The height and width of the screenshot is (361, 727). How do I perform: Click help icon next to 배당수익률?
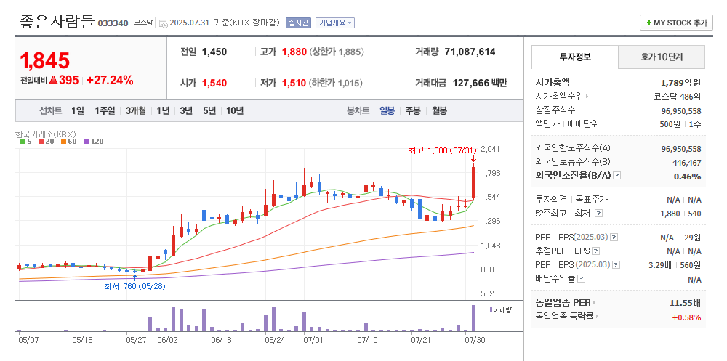[582, 279]
